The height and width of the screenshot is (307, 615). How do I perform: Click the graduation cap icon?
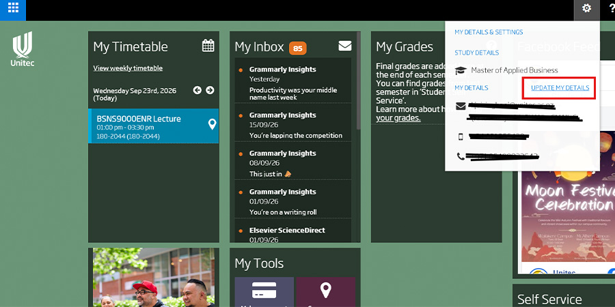point(461,70)
